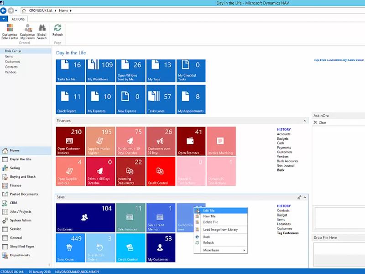The width and height of the screenshot is (365, 274).
Task: Select Load Image from Library
Action: click(x=221, y=230)
